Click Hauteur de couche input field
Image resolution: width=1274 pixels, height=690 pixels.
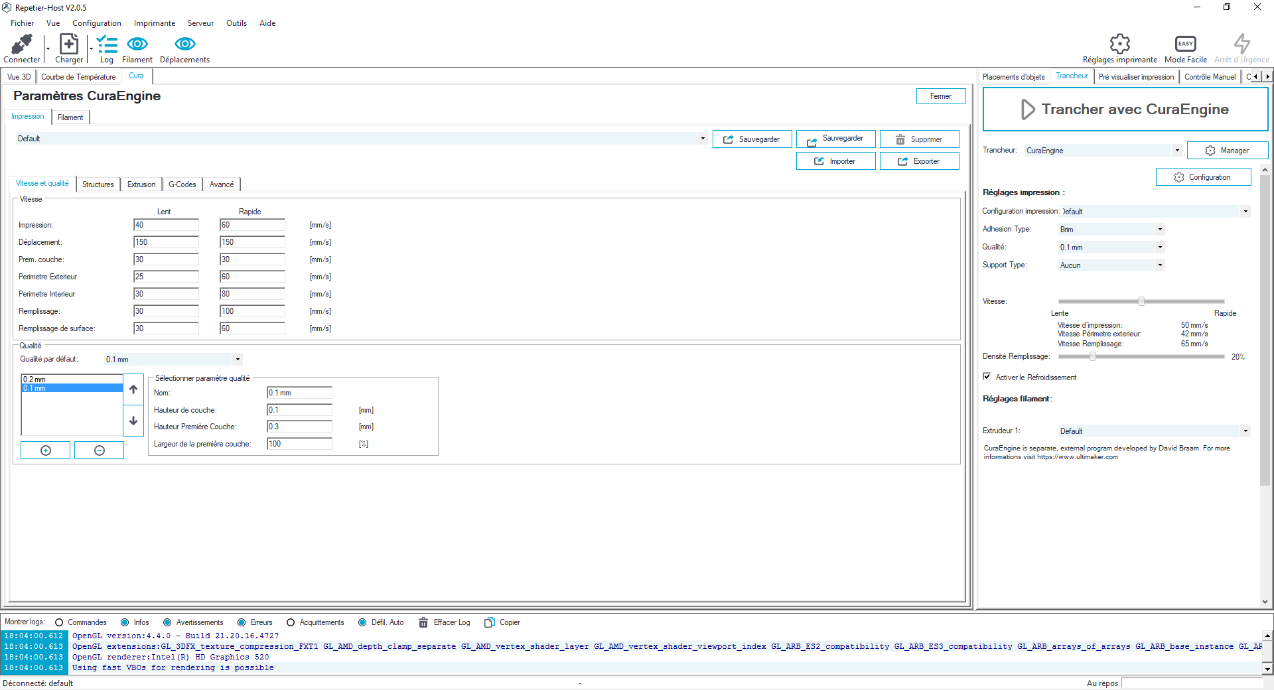click(299, 410)
